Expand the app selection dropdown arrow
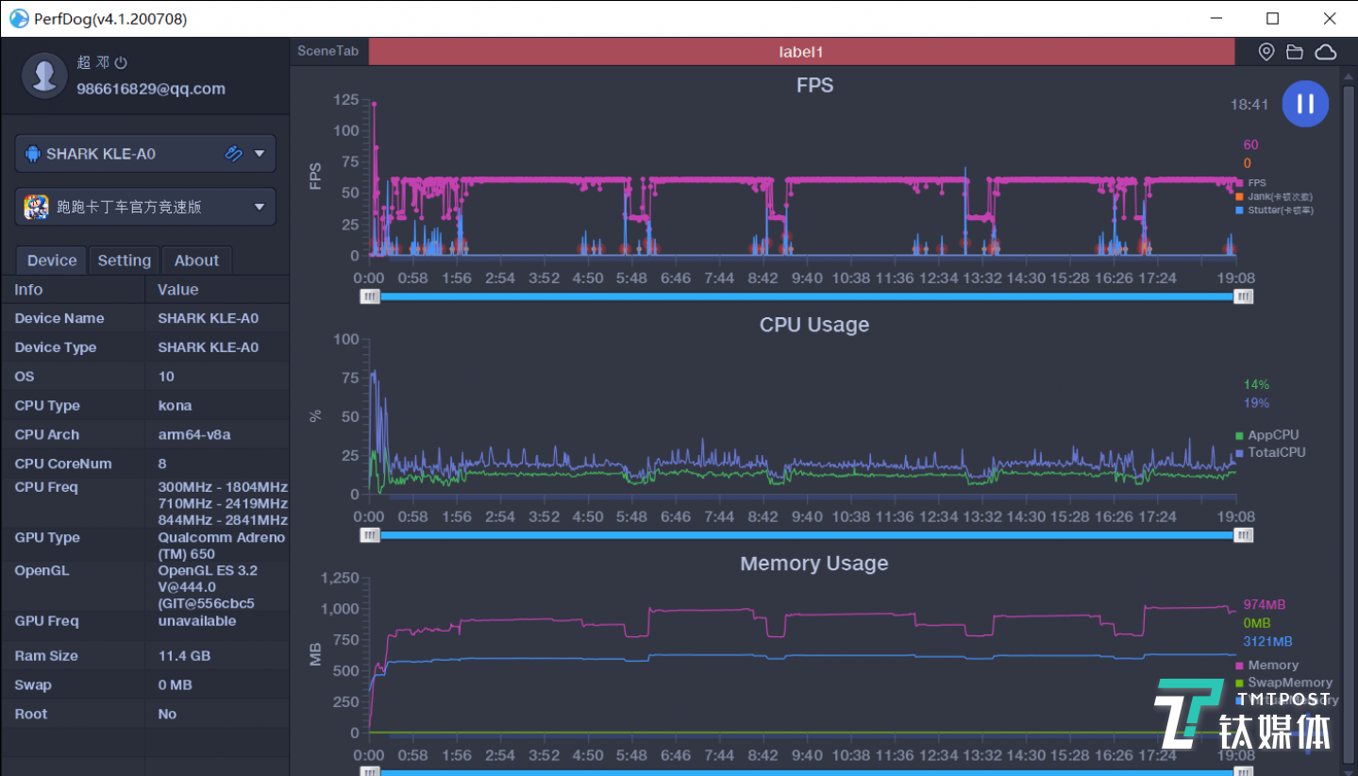Screen dimensions: 1358x776 pyautogui.click(x=260, y=207)
